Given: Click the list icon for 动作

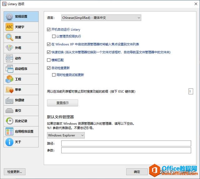Looking at the screenshot, I should click(9, 58).
